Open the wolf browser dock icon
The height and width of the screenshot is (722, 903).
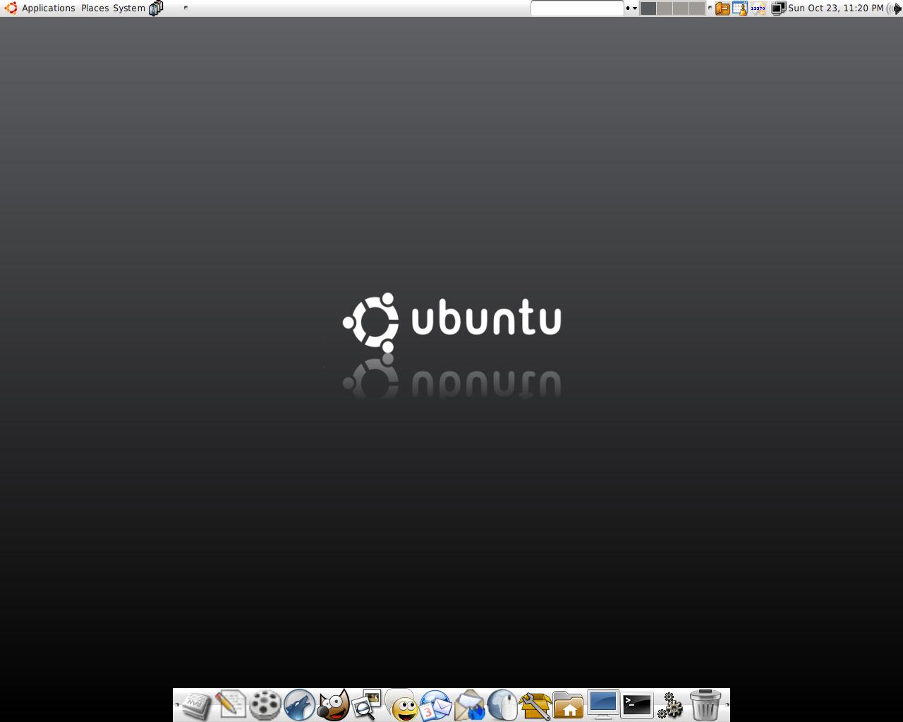tap(299, 705)
